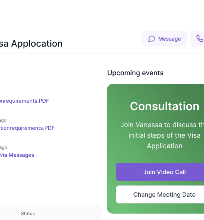The width and height of the screenshot is (204, 220).
Task: Click the chat bubble icon beside Message
Action: [151, 39]
